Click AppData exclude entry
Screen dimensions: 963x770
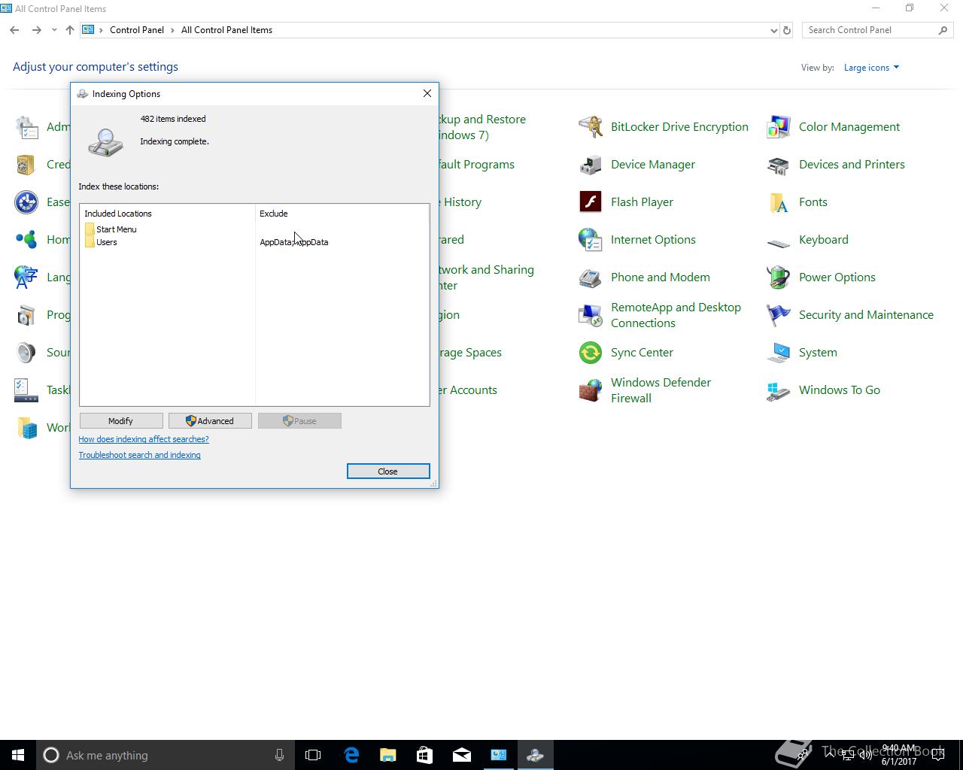point(294,242)
